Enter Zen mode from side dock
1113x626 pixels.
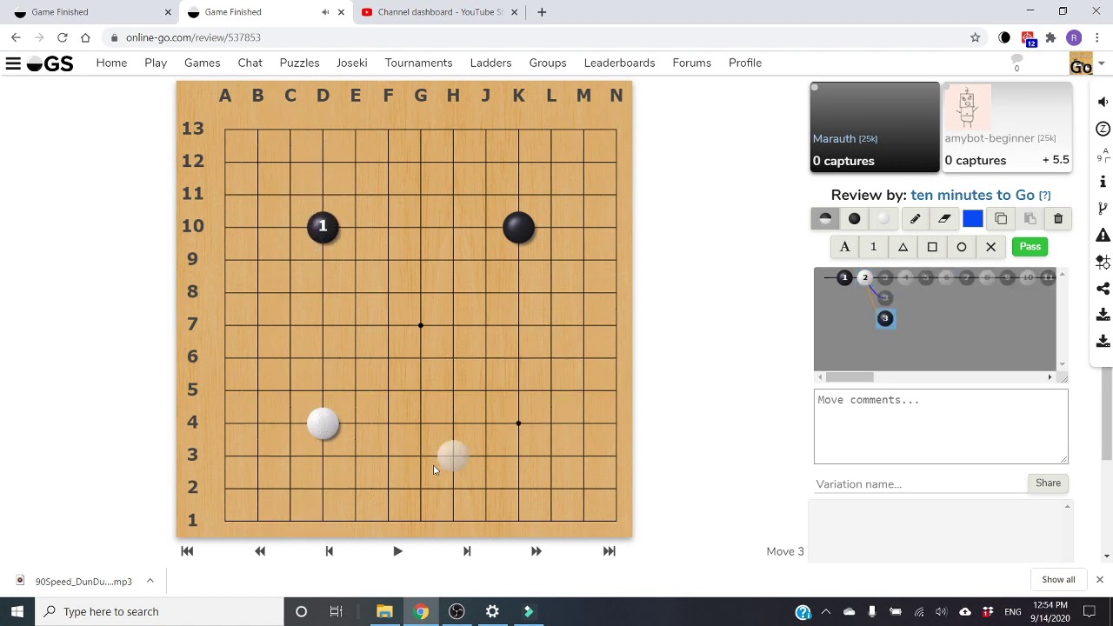[1103, 129]
